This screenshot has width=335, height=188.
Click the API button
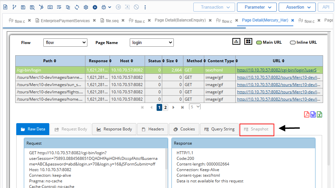point(326,7)
